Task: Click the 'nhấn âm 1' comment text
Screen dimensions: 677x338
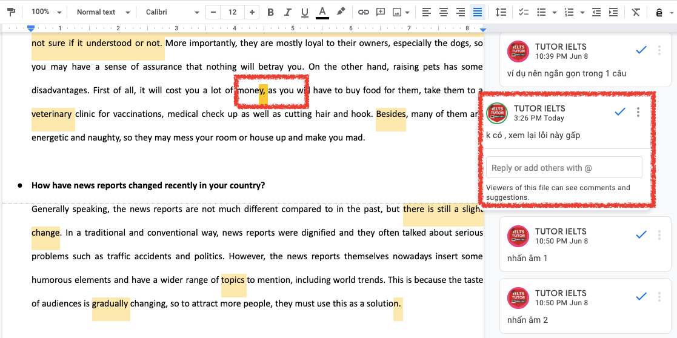Action: 527,259
